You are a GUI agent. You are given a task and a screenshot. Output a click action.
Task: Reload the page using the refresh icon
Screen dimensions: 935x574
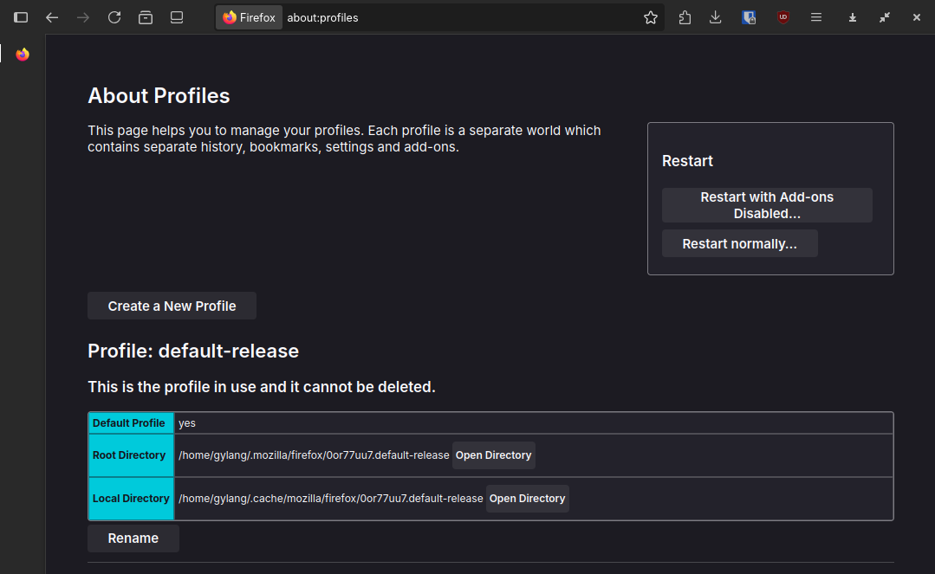(x=114, y=16)
